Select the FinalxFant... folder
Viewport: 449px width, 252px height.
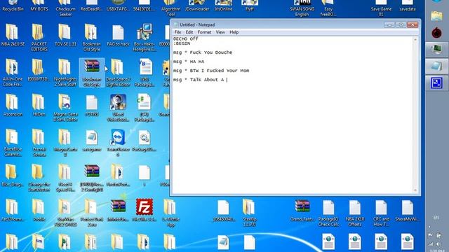pyautogui.click(x=118, y=175)
